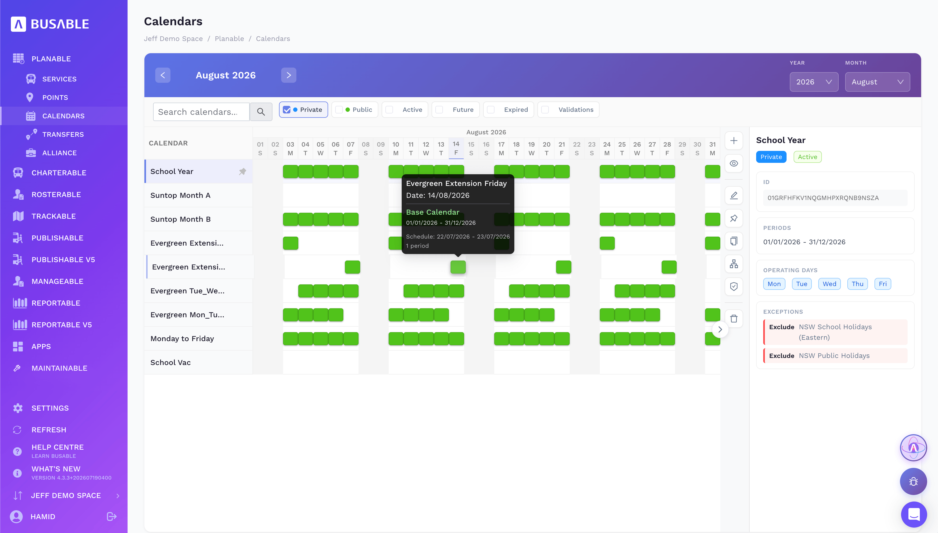Check the Validations filter checkbox

(545, 110)
